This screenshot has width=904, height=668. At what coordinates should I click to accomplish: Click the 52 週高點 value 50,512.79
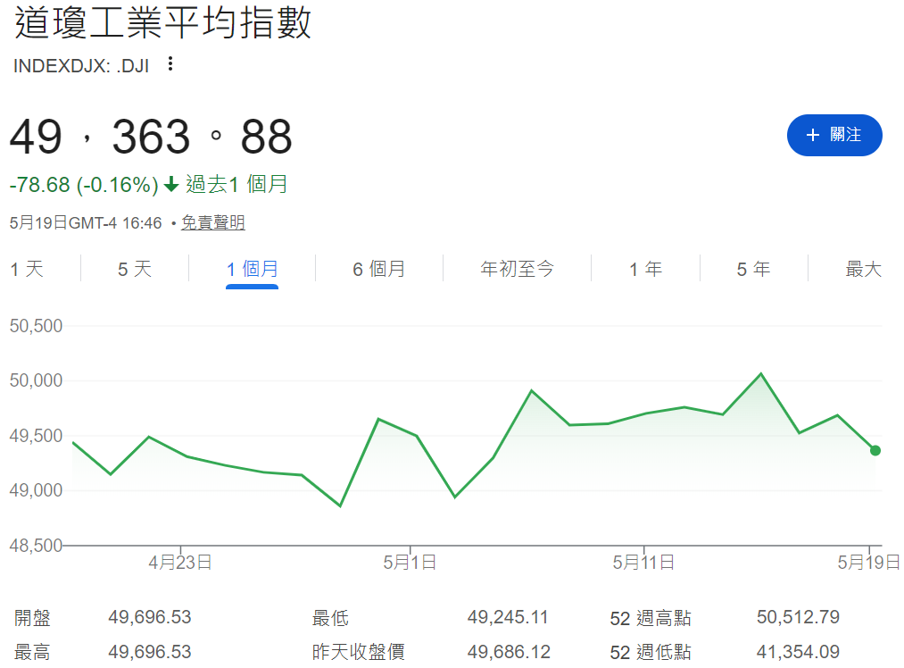[798, 617]
